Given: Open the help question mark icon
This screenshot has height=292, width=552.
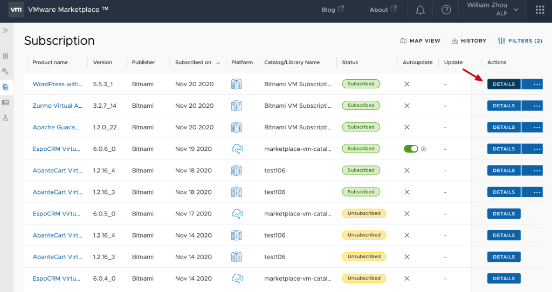Looking at the screenshot, I should [446, 10].
